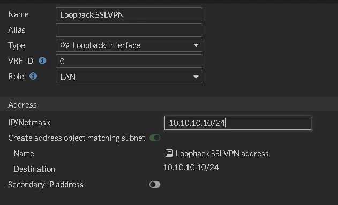Select the LAN role combo box
Image resolution: width=338 pixels, height=205 pixels.
(129, 77)
